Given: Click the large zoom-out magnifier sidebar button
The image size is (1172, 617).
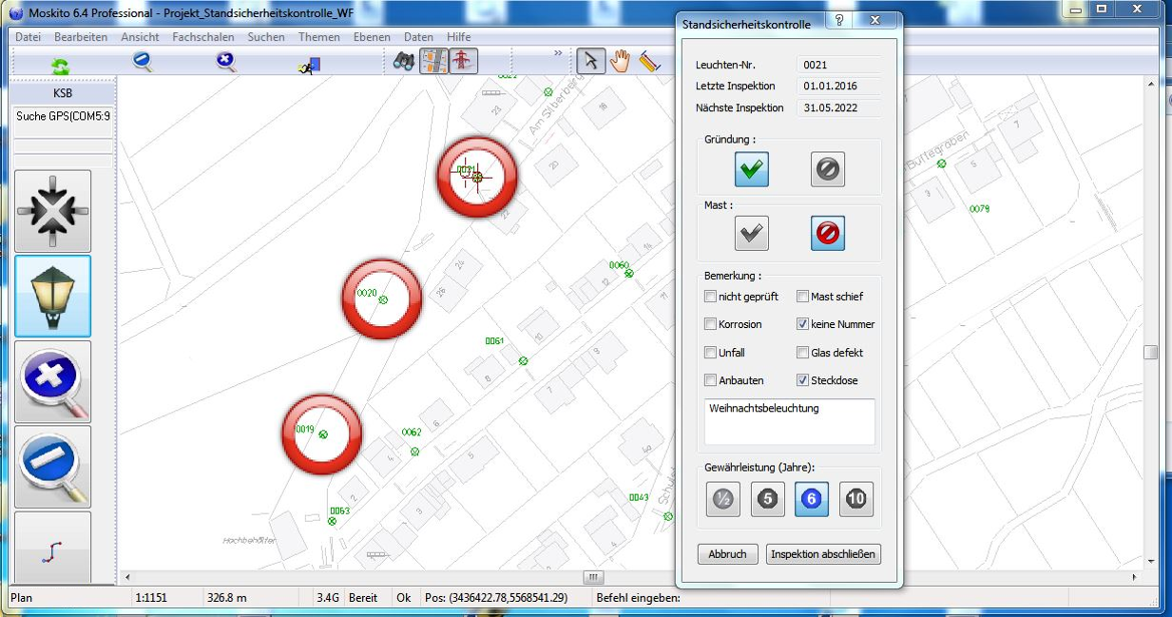Looking at the screenshot, I should coord(53,466).
